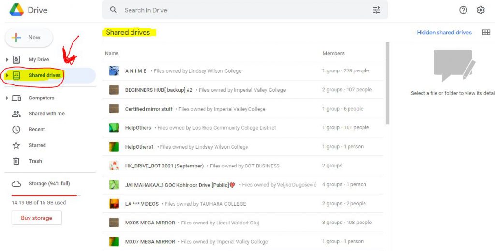Click '14.19 GB of 15 GB used' text
The width and height of the screenshot is (495, 251).
pyautogui.click(x=39, y=202)
